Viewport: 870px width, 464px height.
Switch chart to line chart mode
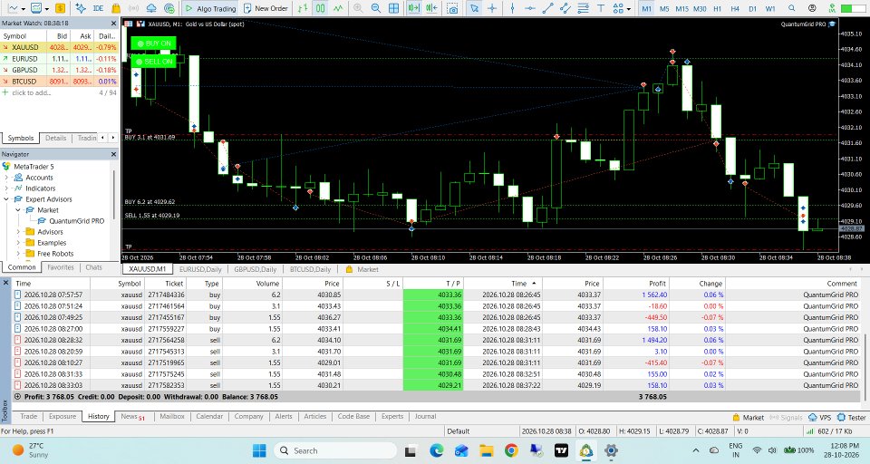coord(338,8)
